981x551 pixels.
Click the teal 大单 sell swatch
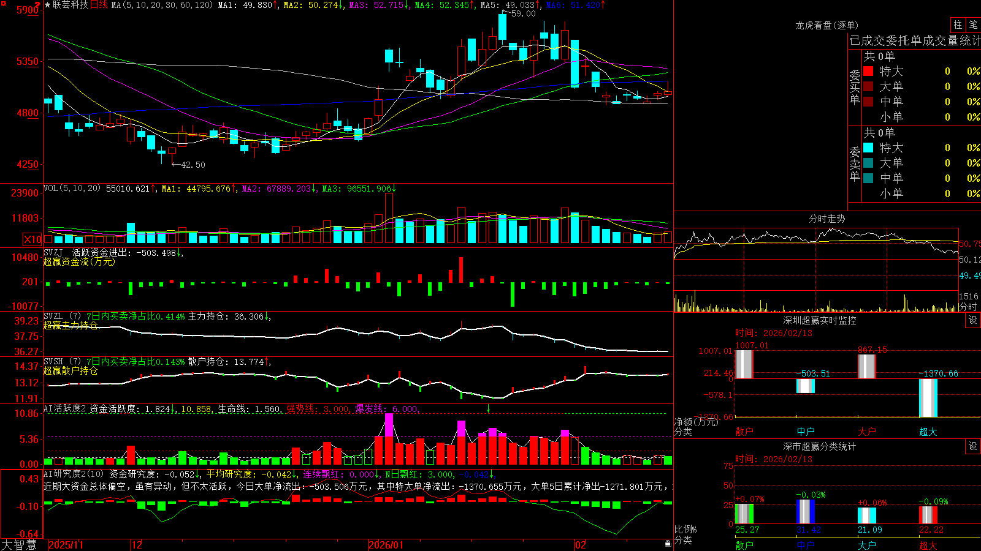tap(868, 163)
